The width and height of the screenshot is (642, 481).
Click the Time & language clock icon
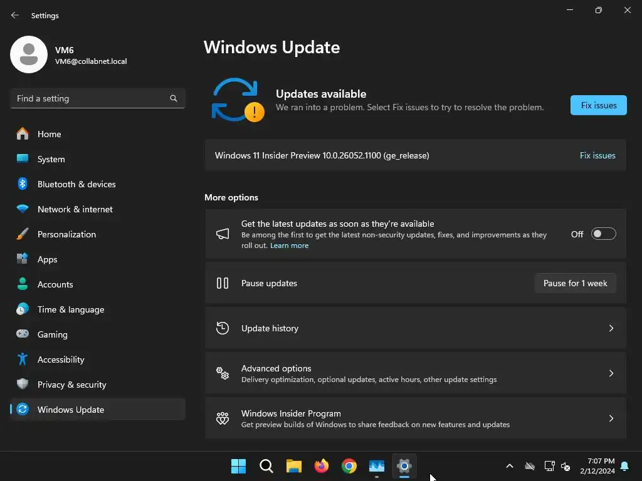click(23, 309)
